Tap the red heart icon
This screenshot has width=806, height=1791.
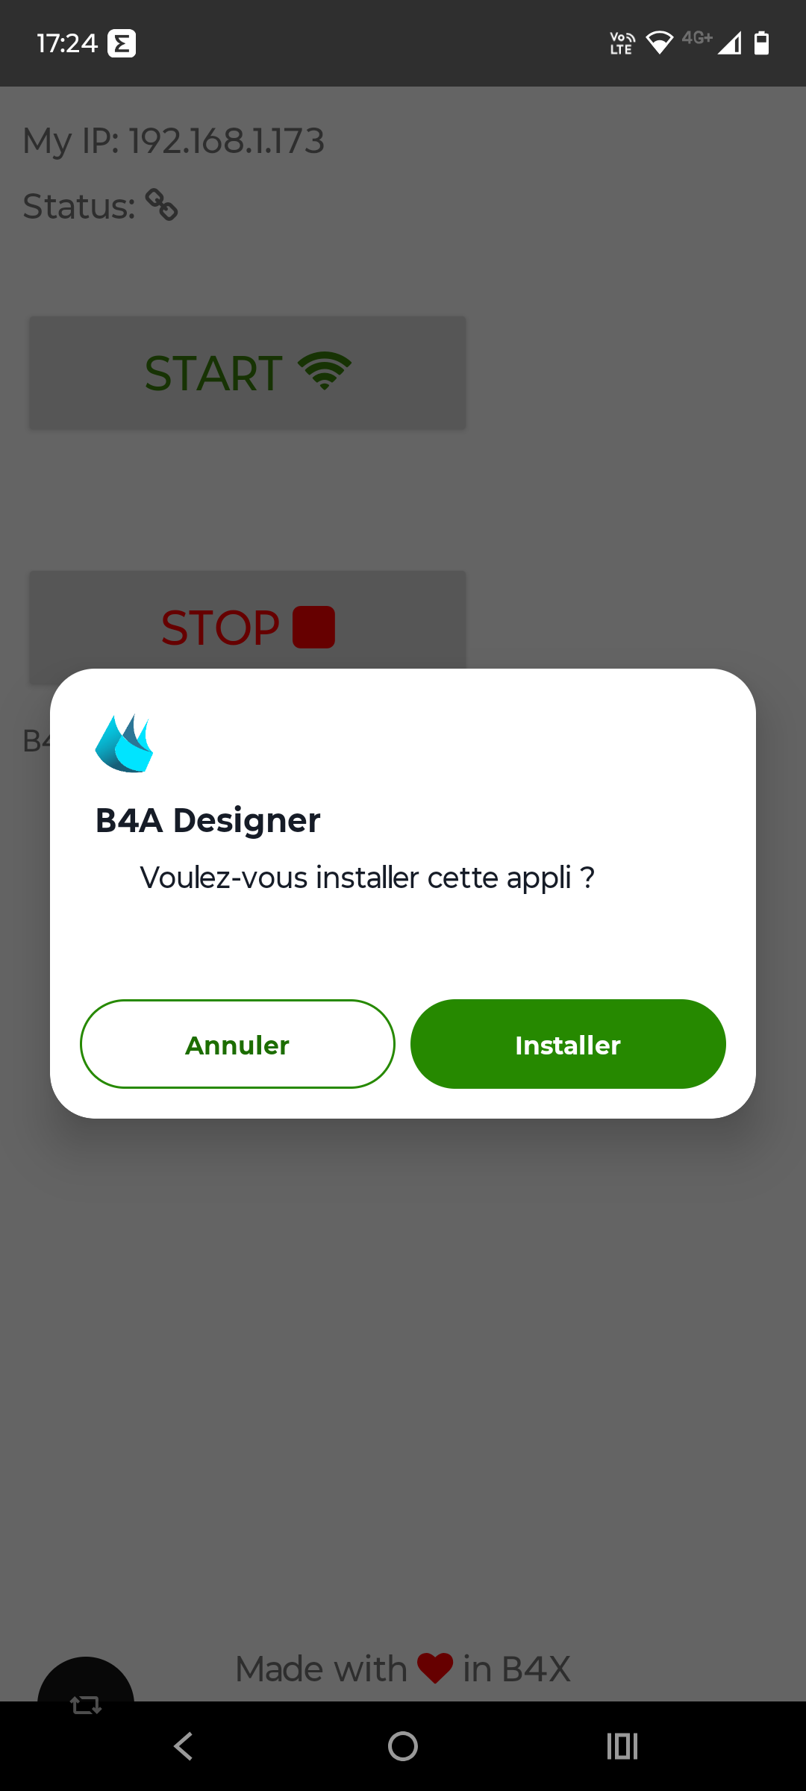click(x=435, y=1668)
